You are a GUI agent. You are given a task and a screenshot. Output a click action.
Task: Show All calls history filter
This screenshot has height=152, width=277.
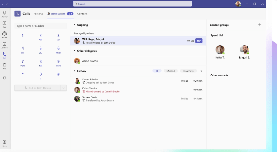click(x=157, y=71)
